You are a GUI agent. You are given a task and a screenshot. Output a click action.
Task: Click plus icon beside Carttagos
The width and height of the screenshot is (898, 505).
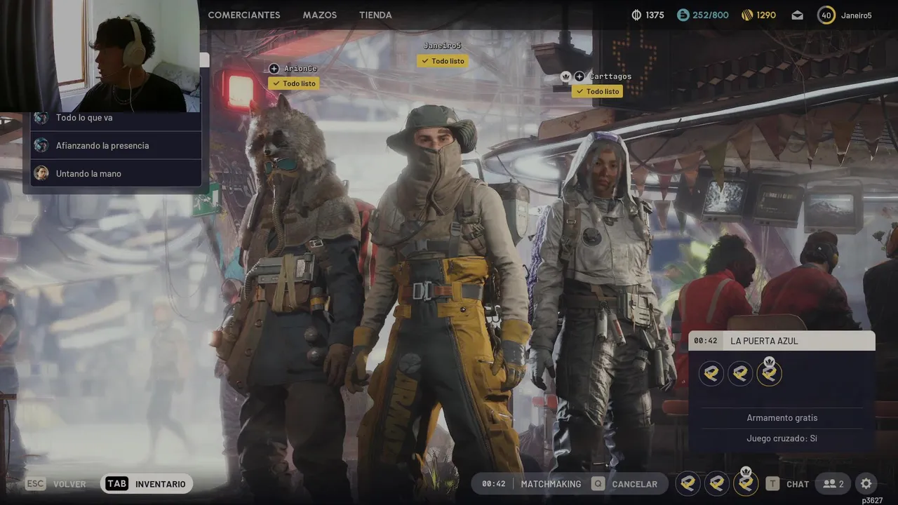point(579,76)
